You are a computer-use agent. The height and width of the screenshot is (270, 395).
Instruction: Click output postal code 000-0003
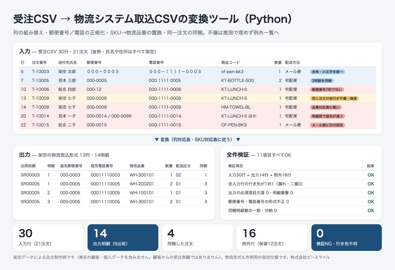pyautogui.click(x=70, y=175)
